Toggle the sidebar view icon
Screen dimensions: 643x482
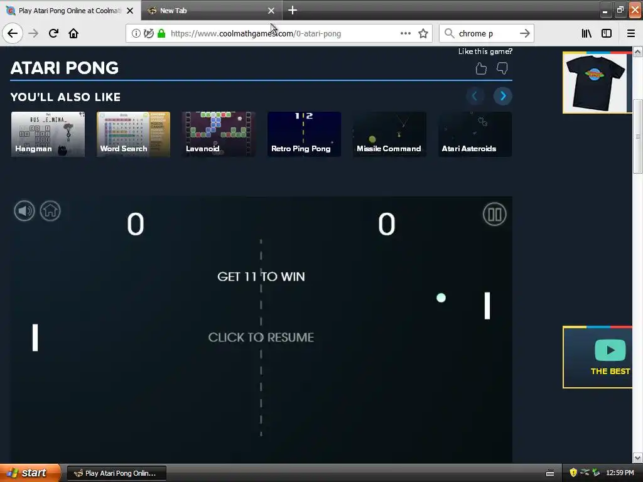pos(607,34)
